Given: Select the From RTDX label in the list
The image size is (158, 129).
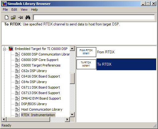Looking at the screenshot, I should click(x=106, y=52).
